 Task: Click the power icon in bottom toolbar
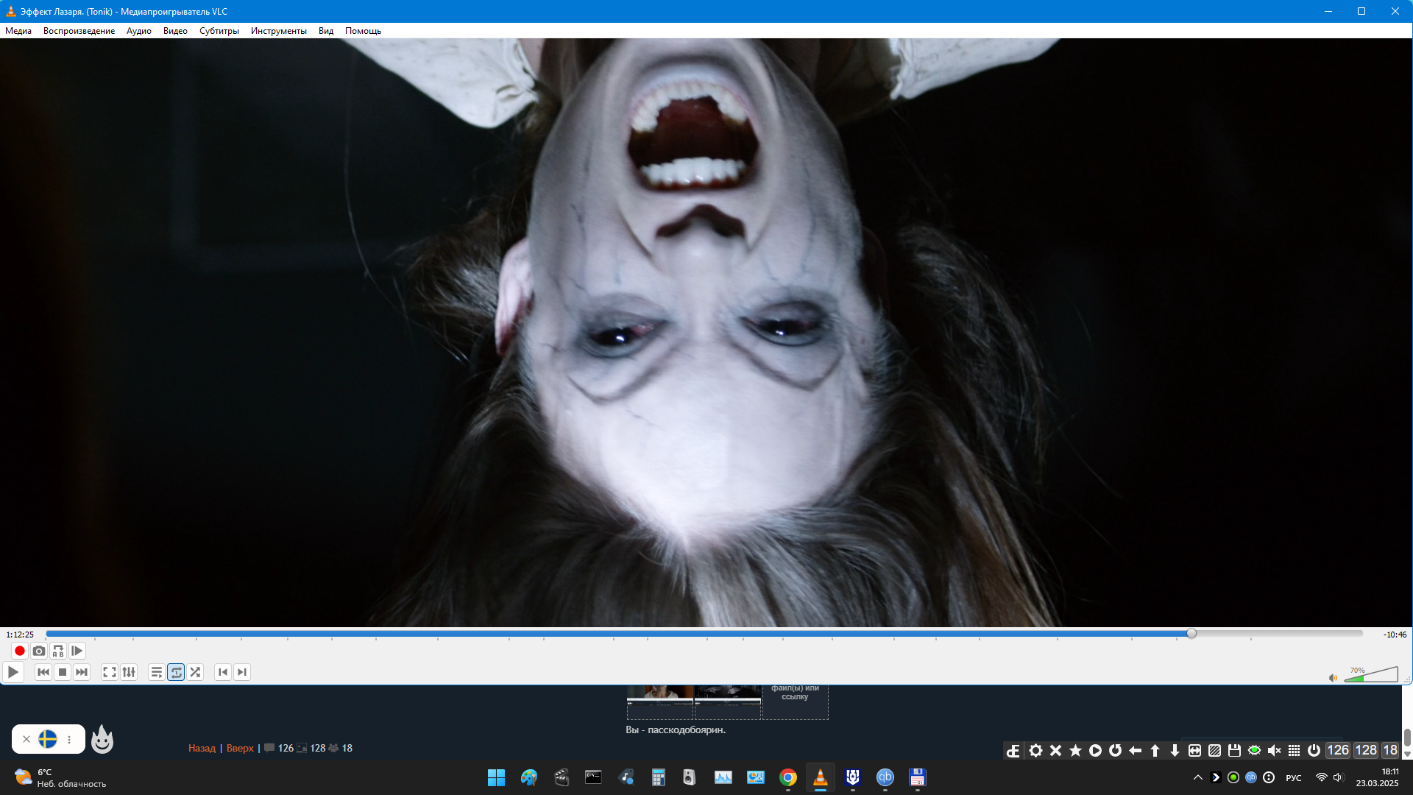point(1314,750)
